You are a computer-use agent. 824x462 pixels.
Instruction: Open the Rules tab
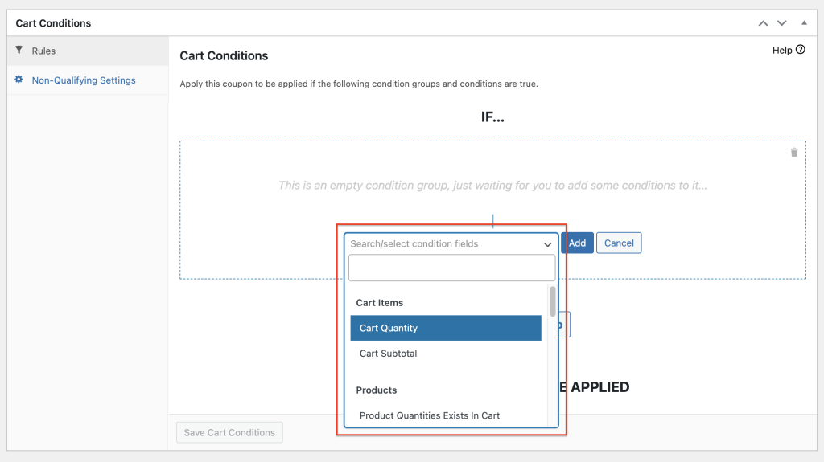[43, 51]
